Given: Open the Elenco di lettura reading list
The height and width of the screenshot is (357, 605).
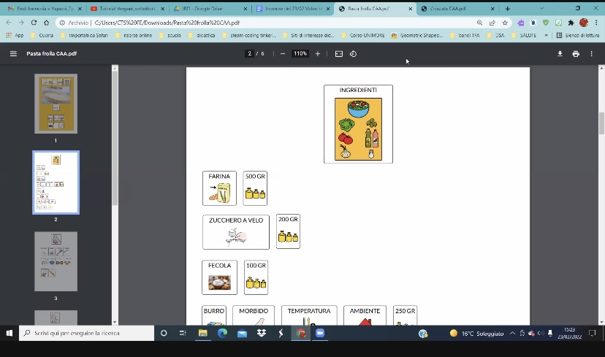Looking at the screenshot, I should (578, 35).
